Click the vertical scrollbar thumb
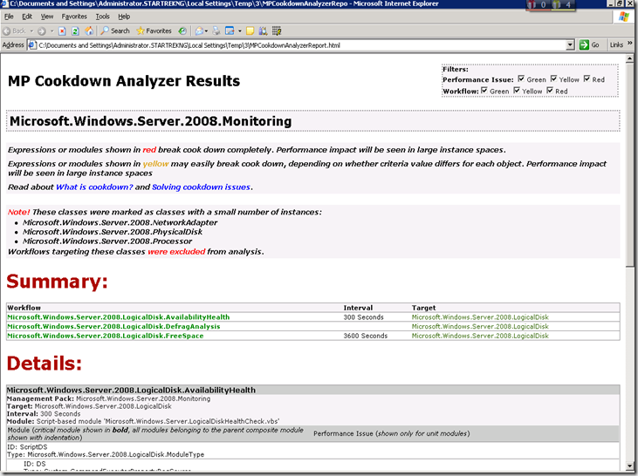This screenshot has height=476, width=638. click(x=629, y=166)
